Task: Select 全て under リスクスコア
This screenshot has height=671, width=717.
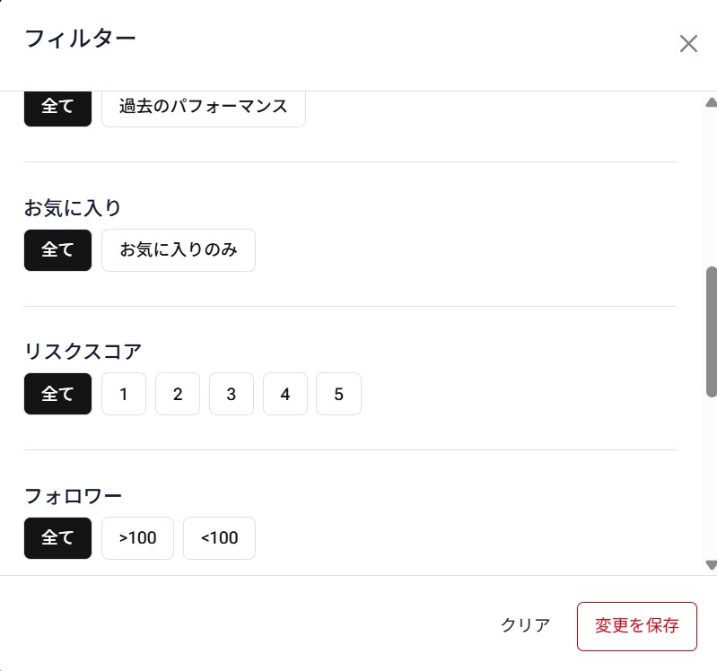Action: [x=57, y=394]
